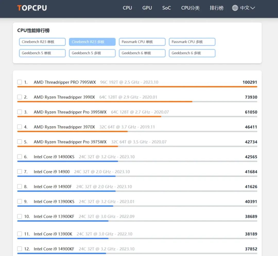Select Passmark CPU 多核 benchmark
This screenshot has height=256, width=278.
(192, 42)
